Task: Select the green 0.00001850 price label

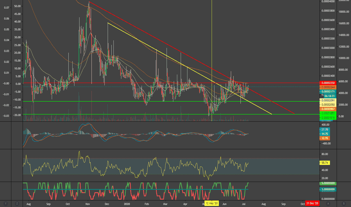Action: (x=328, y=113)
